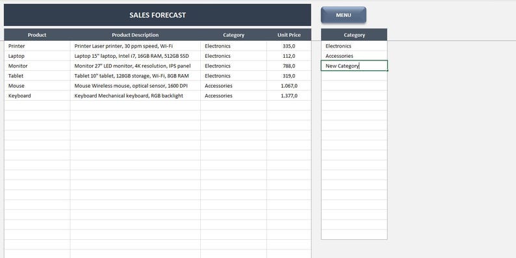This screenshot has width=516, height=258.
Task: Click the Electronics category in Laptop row
Action: point(234,56)
